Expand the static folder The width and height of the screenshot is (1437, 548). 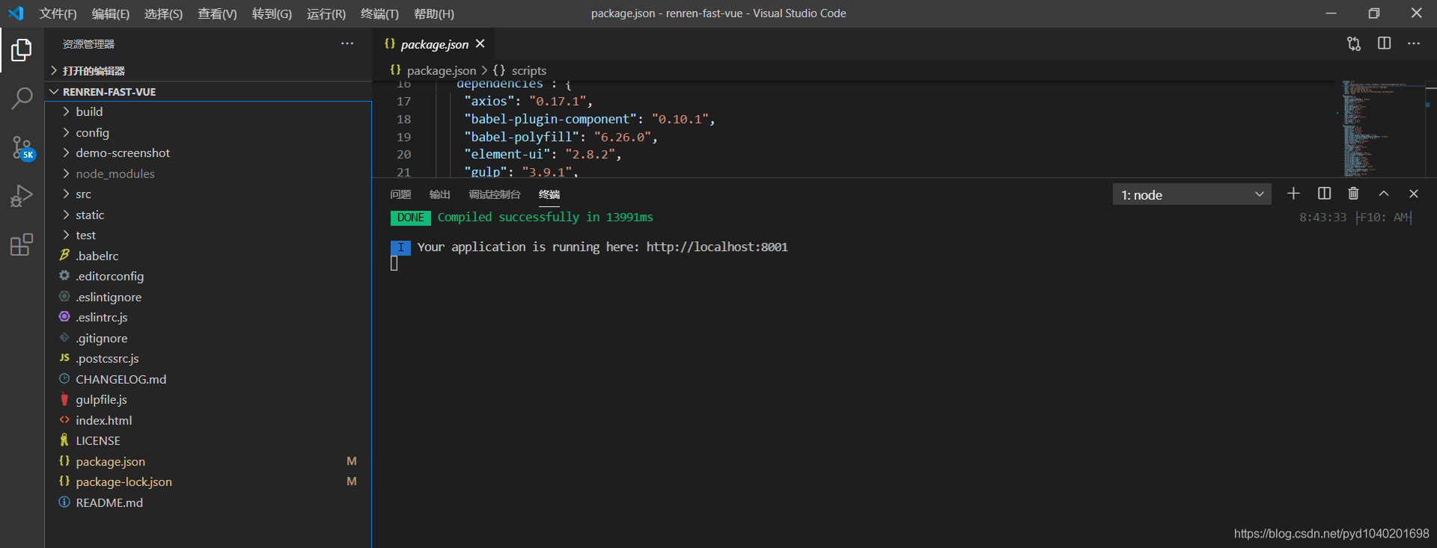(208, 215)
